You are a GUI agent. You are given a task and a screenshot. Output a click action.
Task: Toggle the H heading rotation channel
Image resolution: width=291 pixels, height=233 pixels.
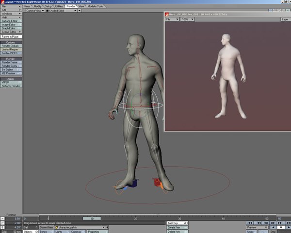[2, 219]
